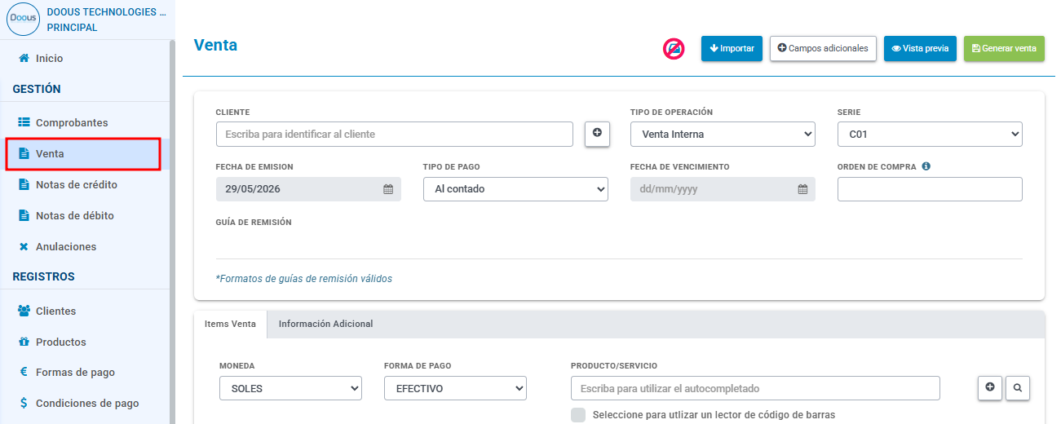Open Formas de pago in the sidebar
The height and width of the screenshot is (424, 1061).
[85, 372]
